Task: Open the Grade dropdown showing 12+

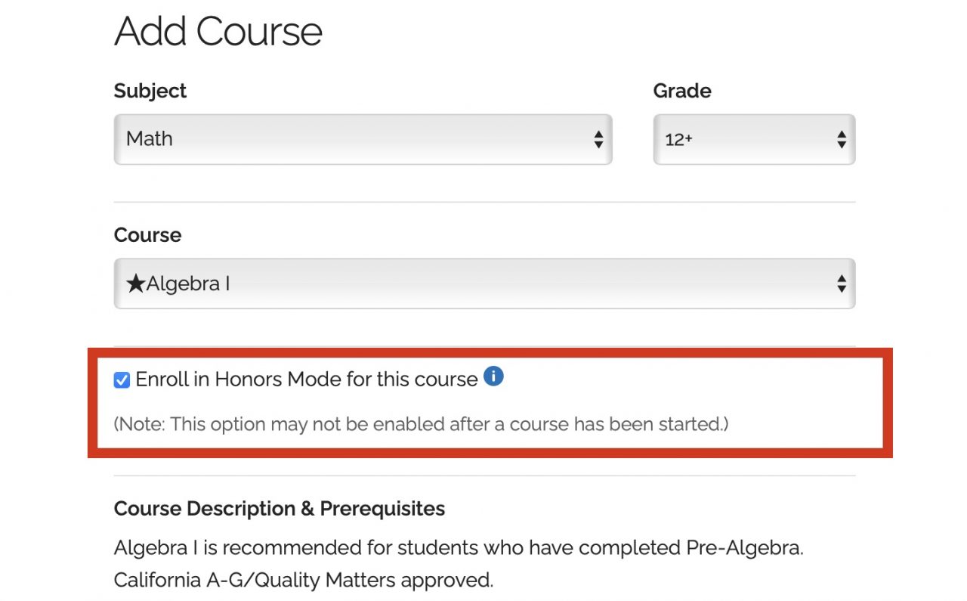Action: [x=753, y=139]
